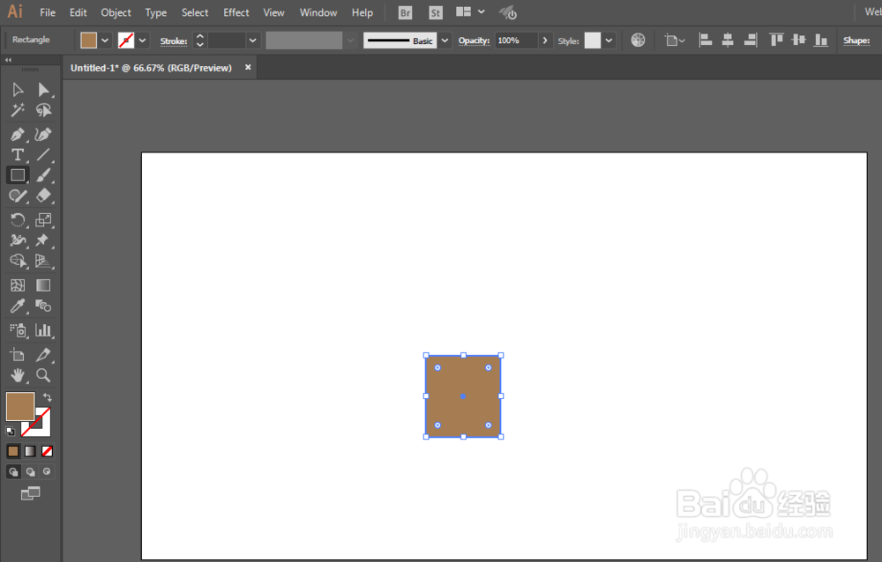Pick the Symbol Sprayer tool
This screenshot has width=882, height=562.
[18, 330]
